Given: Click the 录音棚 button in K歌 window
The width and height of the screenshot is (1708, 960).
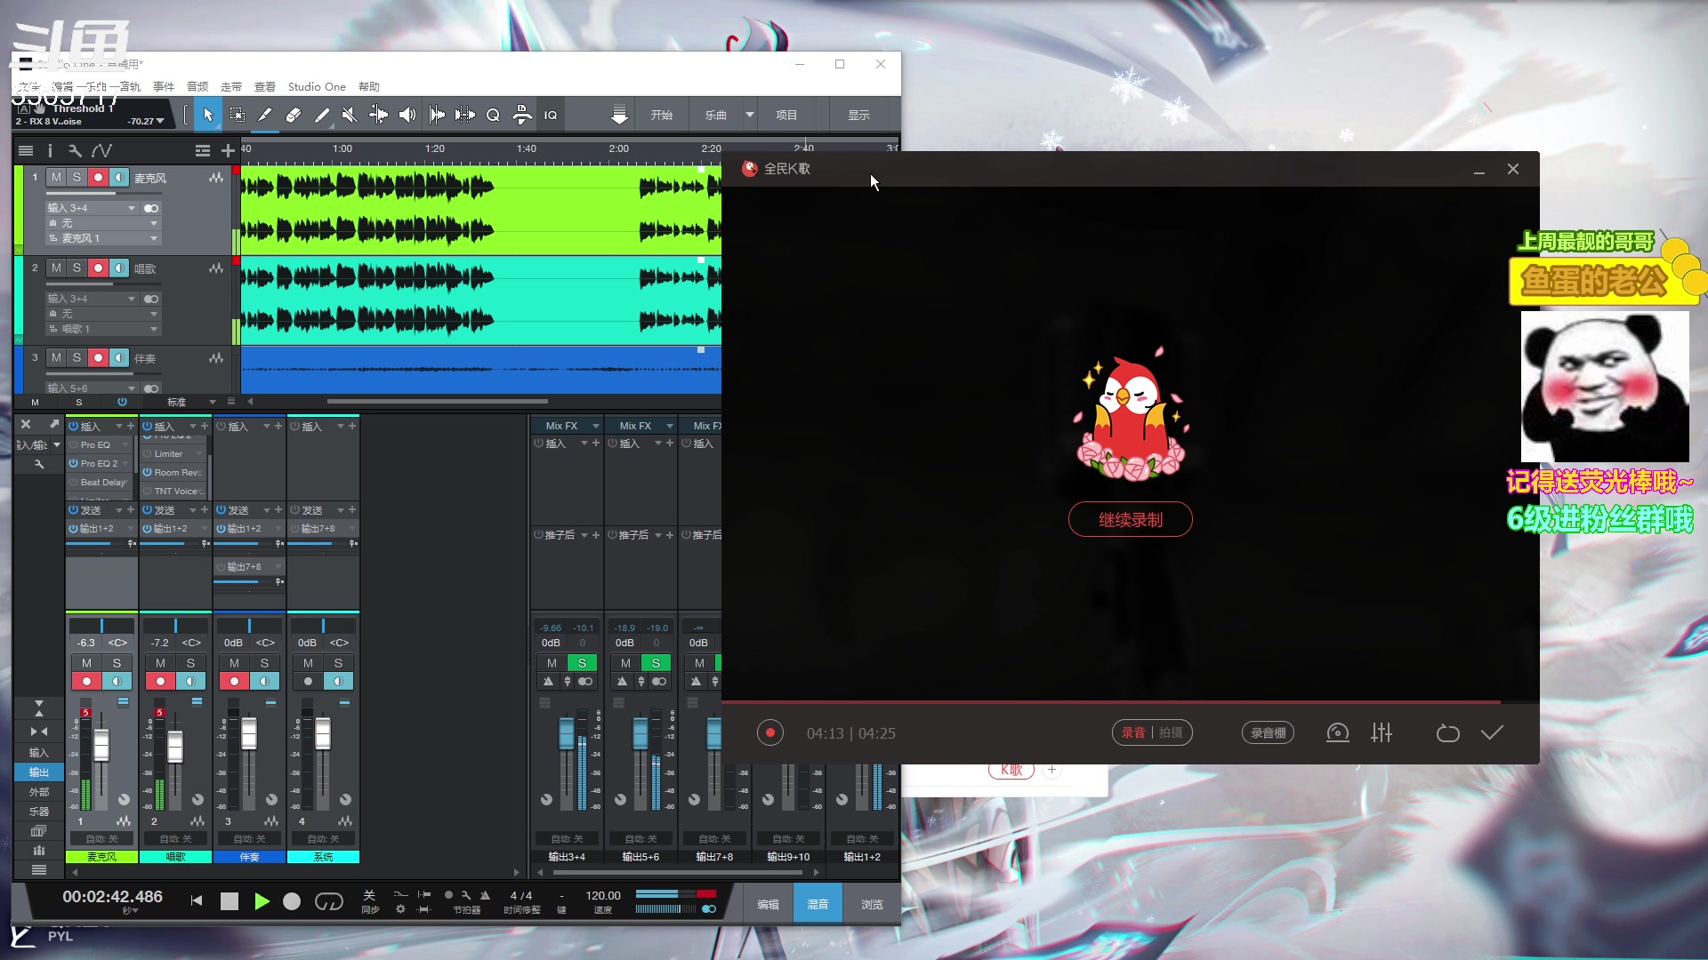Looking at the screenshot, I should [x=1268, y=732].
